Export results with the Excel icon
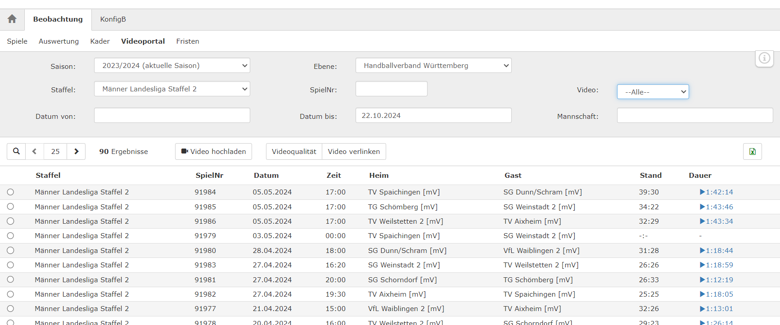The width and height of the screenshot is (780, 325). [x=752, y=151]
